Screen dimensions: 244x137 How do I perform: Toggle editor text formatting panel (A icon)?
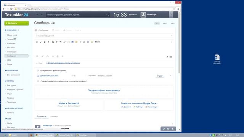point(167,57)
